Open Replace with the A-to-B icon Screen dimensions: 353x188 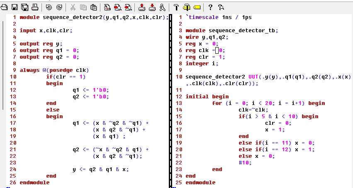[107, 7]
